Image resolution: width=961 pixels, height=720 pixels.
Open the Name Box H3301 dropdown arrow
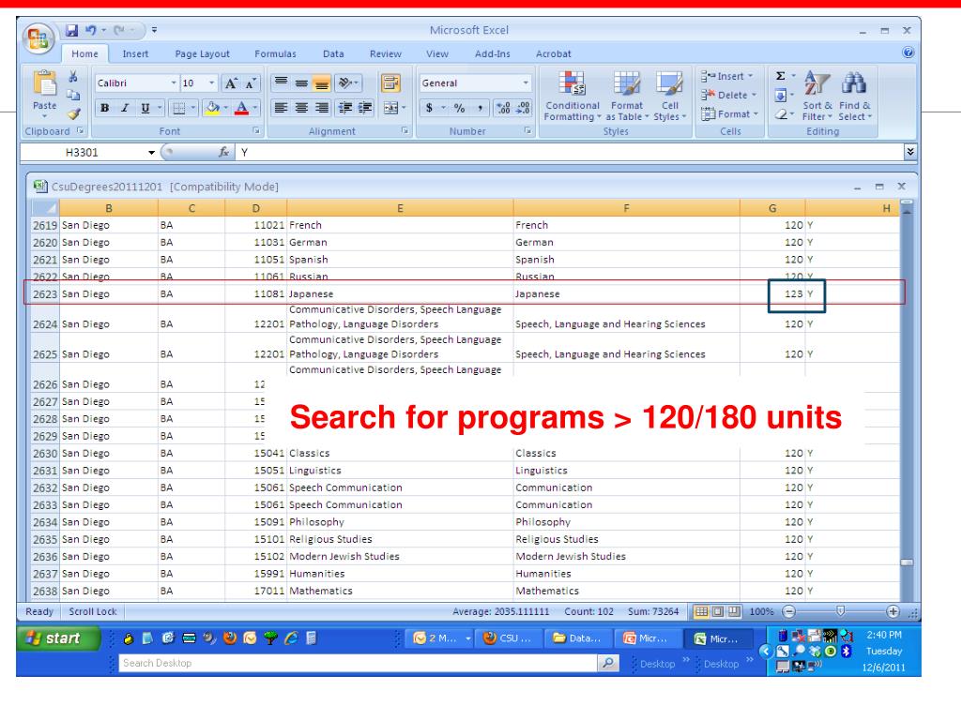tap(151, 153)
